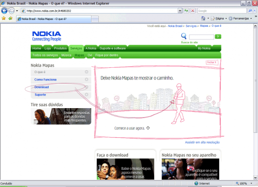Image resolution: width=258 pixels, height=187 pixels.
Task: Add page to favorites with star-plus icon
Action: (11, 19)
